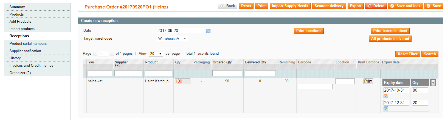
Task: Click All products delivered button
Action: click(390, 39)
